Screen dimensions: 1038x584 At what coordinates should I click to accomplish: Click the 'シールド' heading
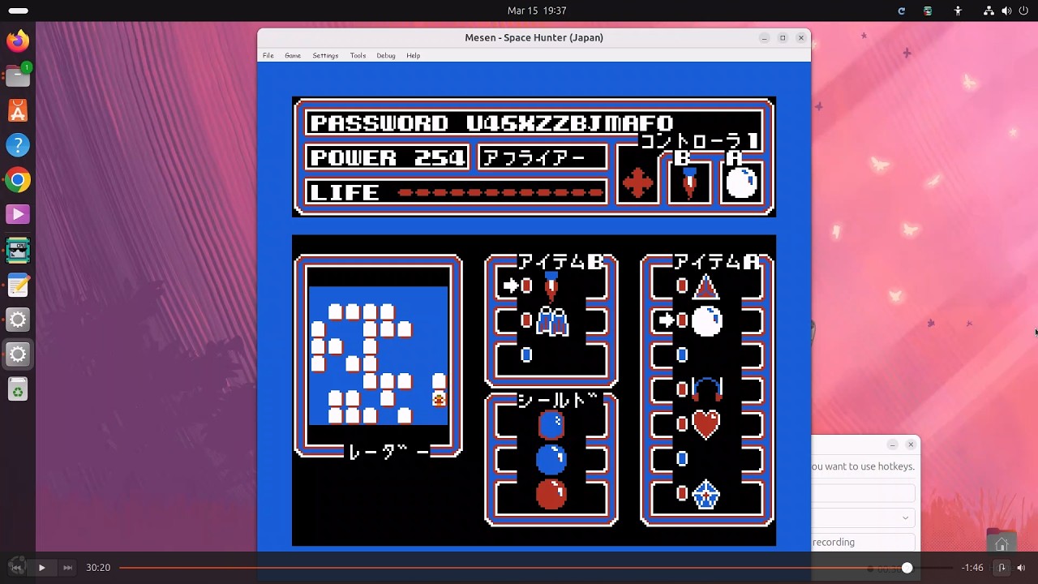point(557,401)
